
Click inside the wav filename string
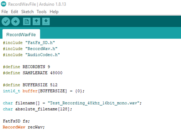point(93,103)
